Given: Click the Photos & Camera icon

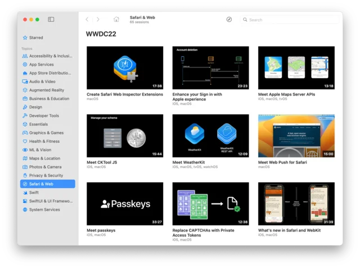Looking at the screenshot, I should [25, 167].
